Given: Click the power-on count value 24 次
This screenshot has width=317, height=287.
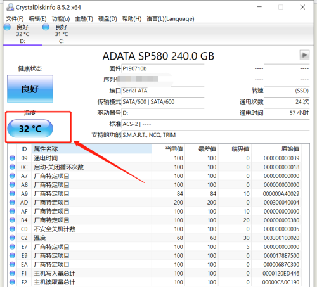Looking at the screenshot, I should 287,102.
